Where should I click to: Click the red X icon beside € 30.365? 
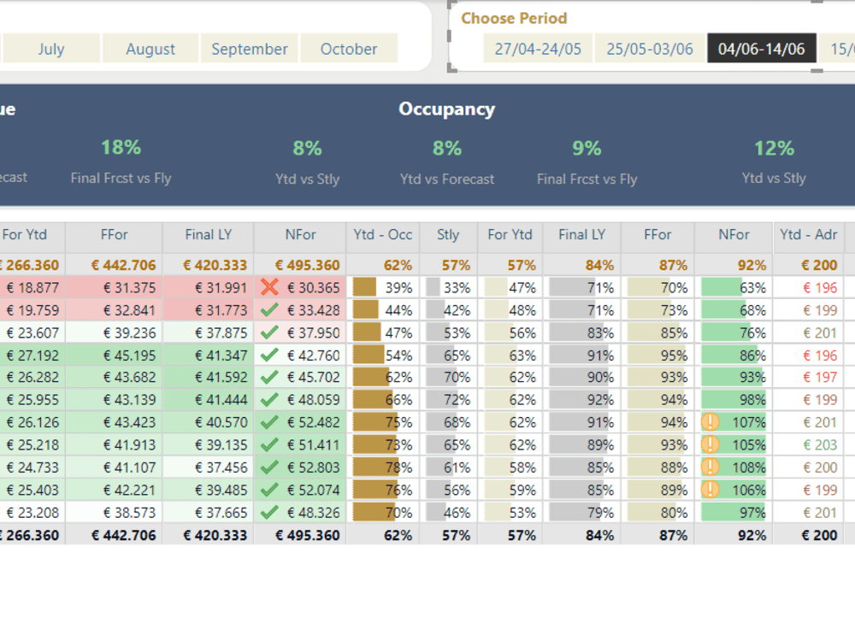269,287
